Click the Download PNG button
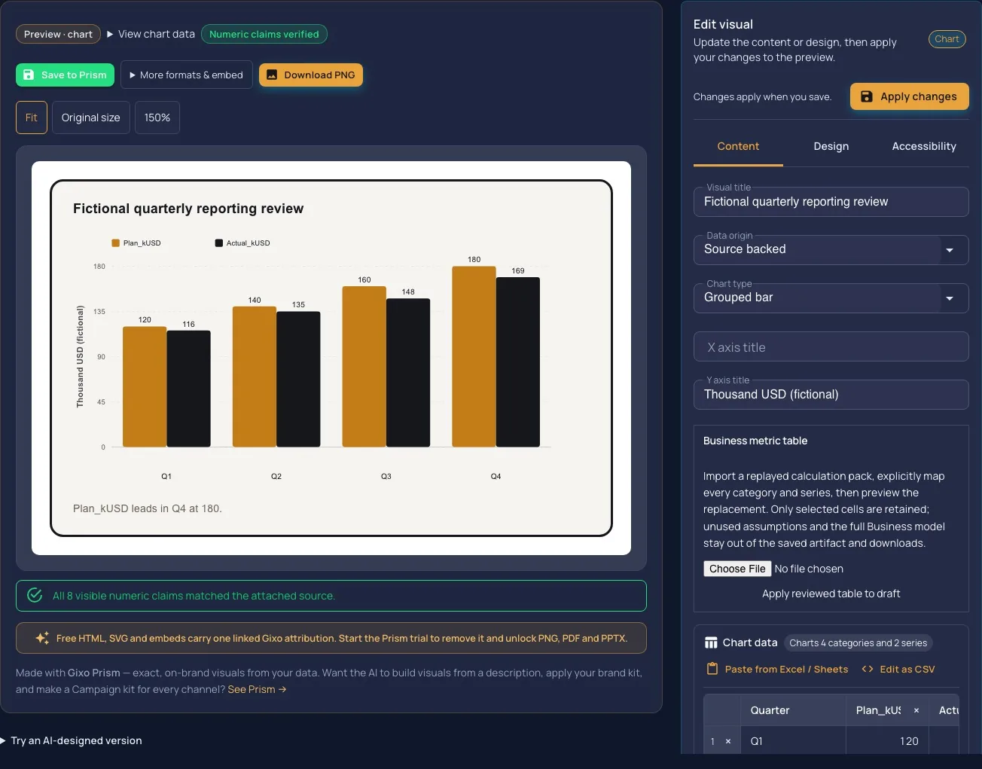Screen dimensions: 982x769 tap(311, 75)
